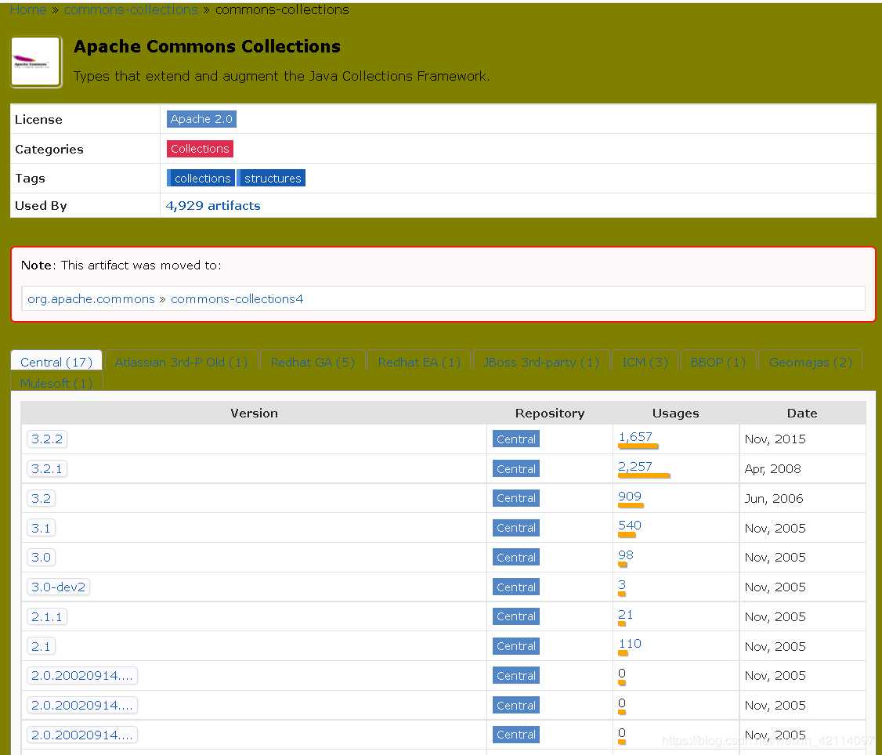Open version 2.1.1
The image size is (882, 755).
tap(47, 616)
